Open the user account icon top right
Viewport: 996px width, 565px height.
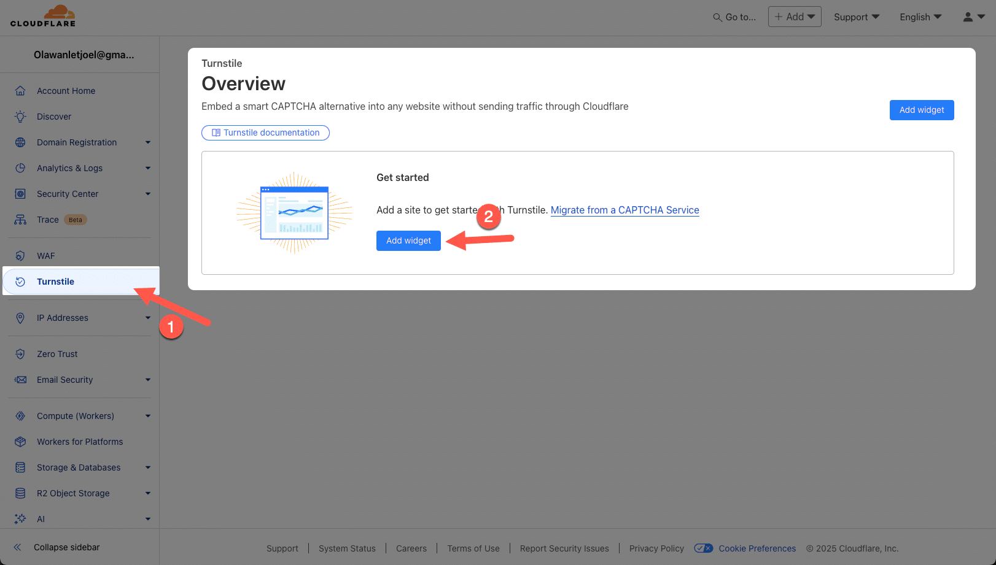point(968,17)
